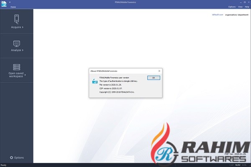Switch to the Home tab
The image size is (251, 167).
tap(13, 7)
